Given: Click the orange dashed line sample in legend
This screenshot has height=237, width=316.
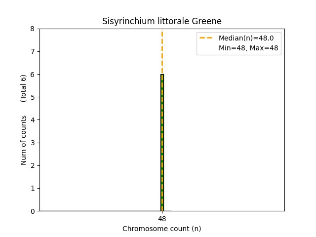Looking at the screenshot, I should click(x=206, y=38).
